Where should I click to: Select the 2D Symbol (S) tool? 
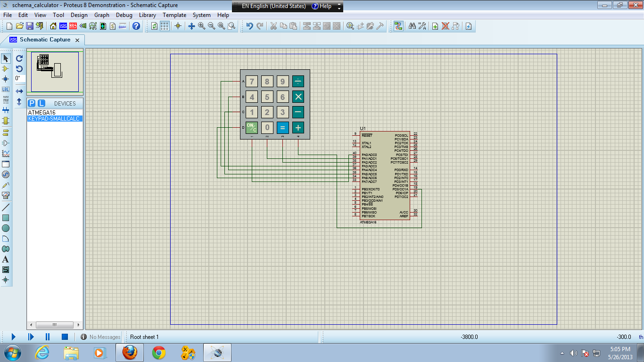pyautogui.click(x=6, y=270)
